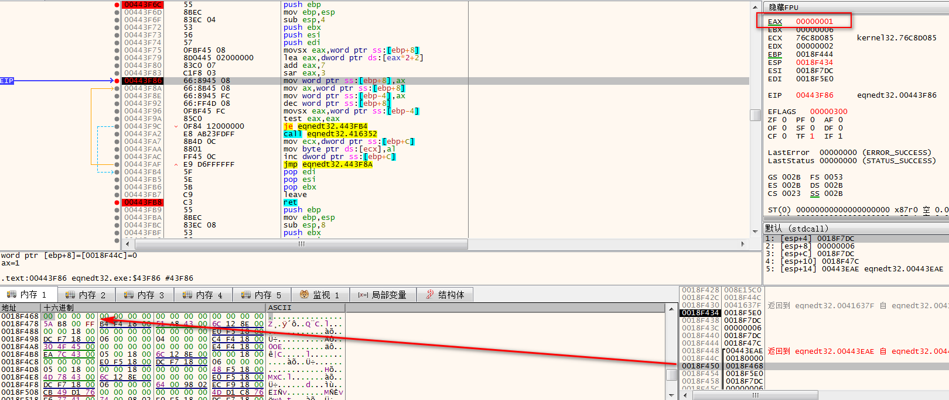
Task: Open the 监视 1 watch tab
Action: 320,295
